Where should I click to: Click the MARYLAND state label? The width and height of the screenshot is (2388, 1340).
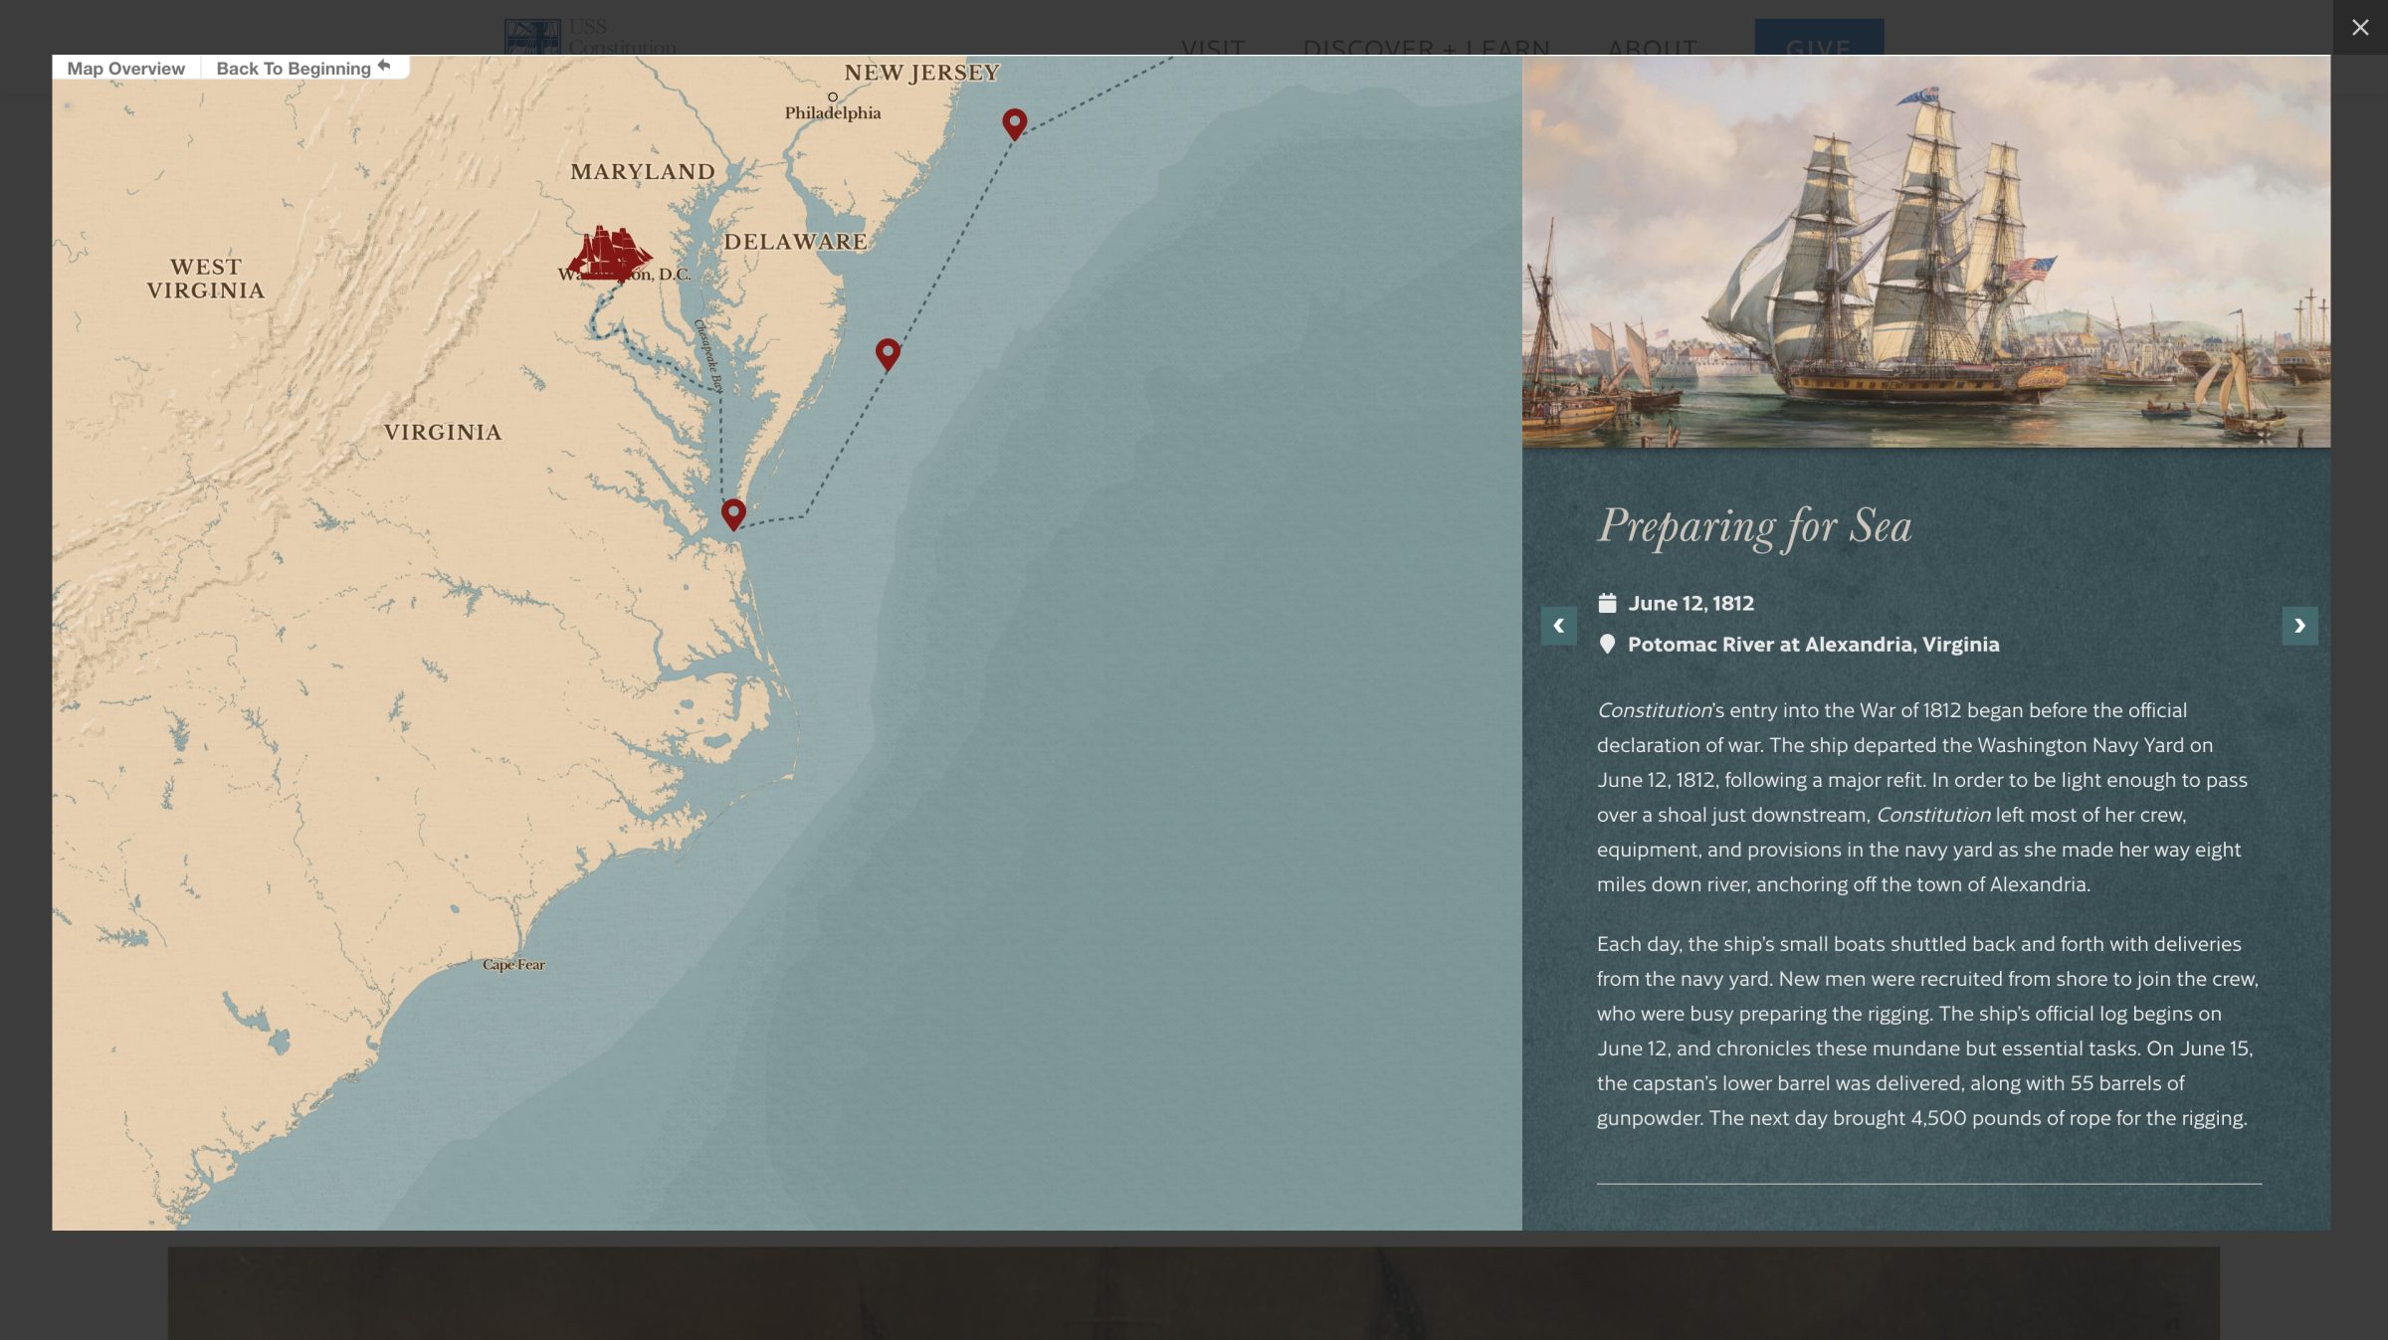(643, 171)
